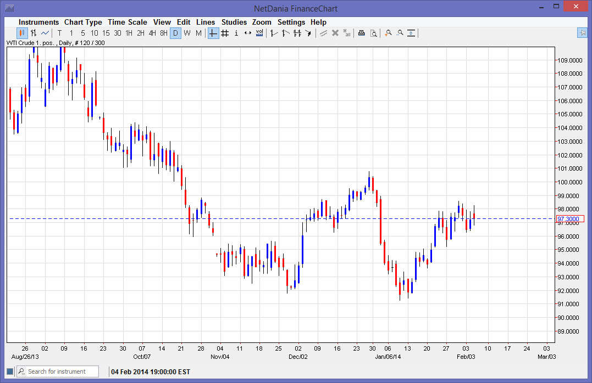Open the Studies menu
Screen dimensions: 592x383
[x=234, y=22]
